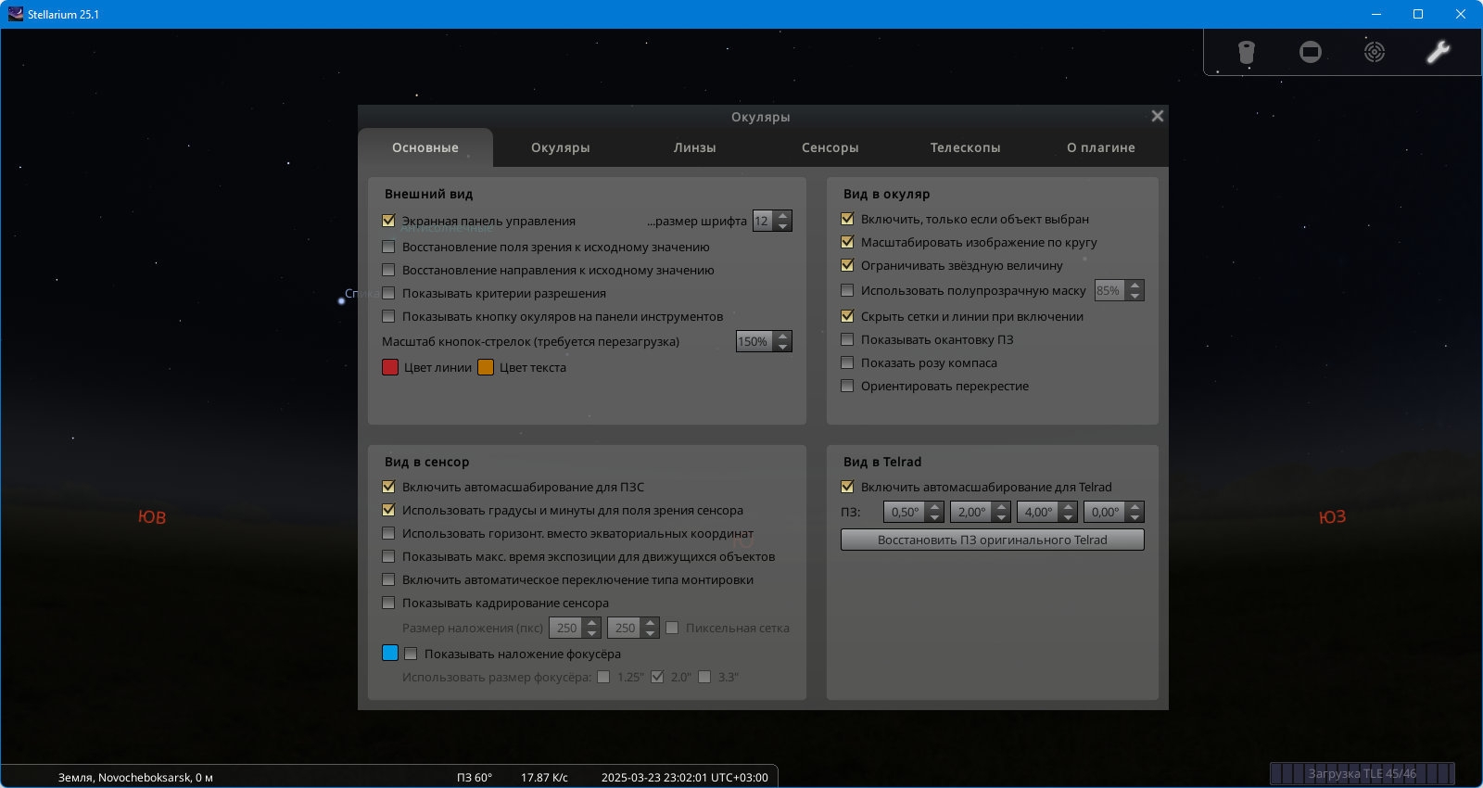Click the Спика star in the sky
Viewport: 1483px width, 788px height.
tap(341, 300)
